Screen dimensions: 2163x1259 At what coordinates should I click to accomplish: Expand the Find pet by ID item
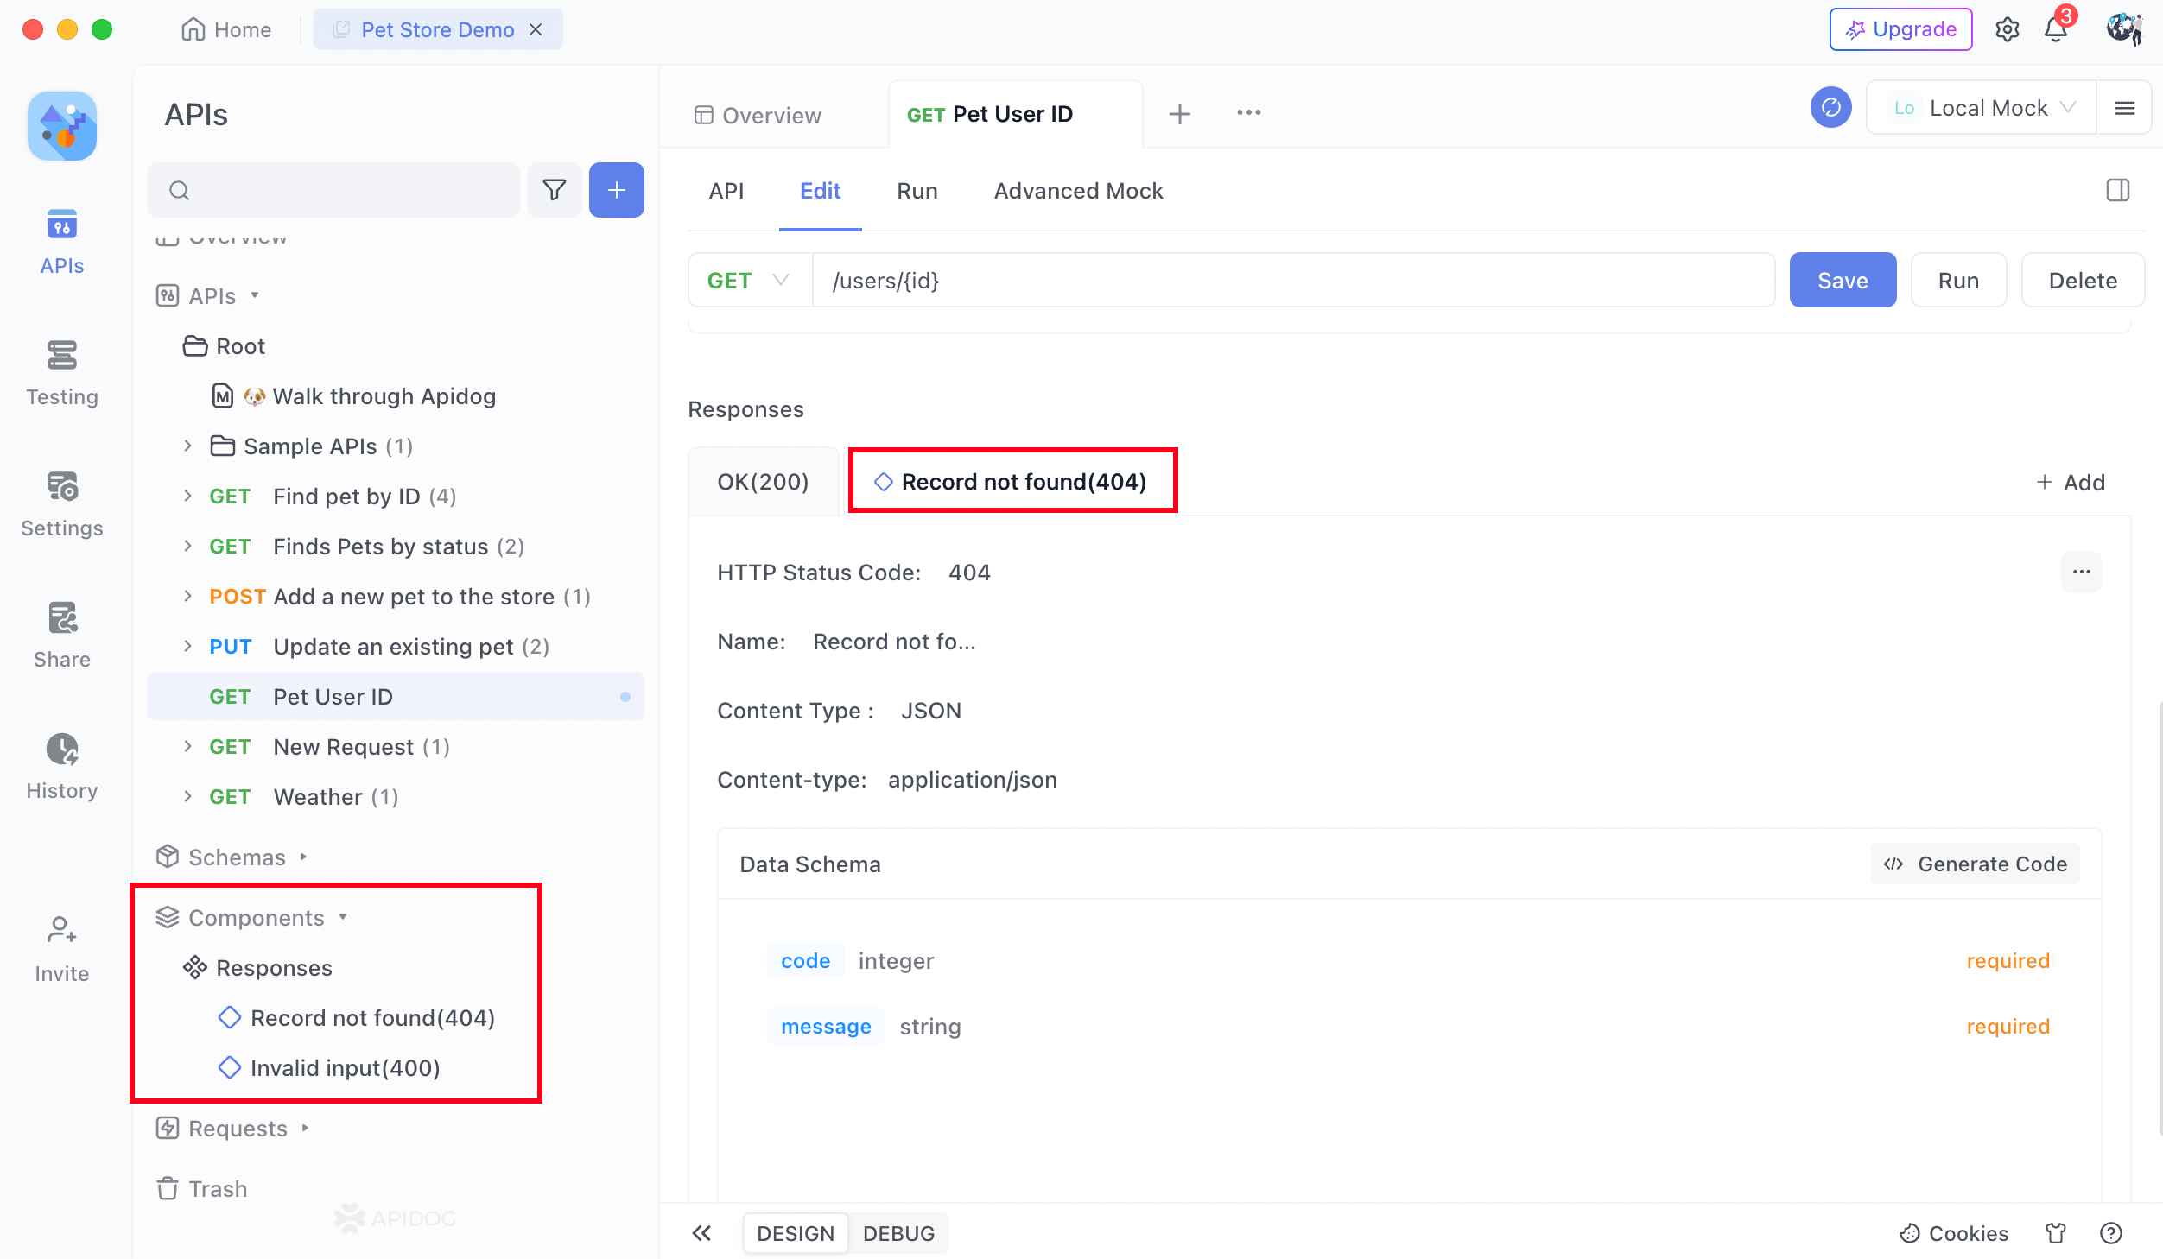pos(187,497)
